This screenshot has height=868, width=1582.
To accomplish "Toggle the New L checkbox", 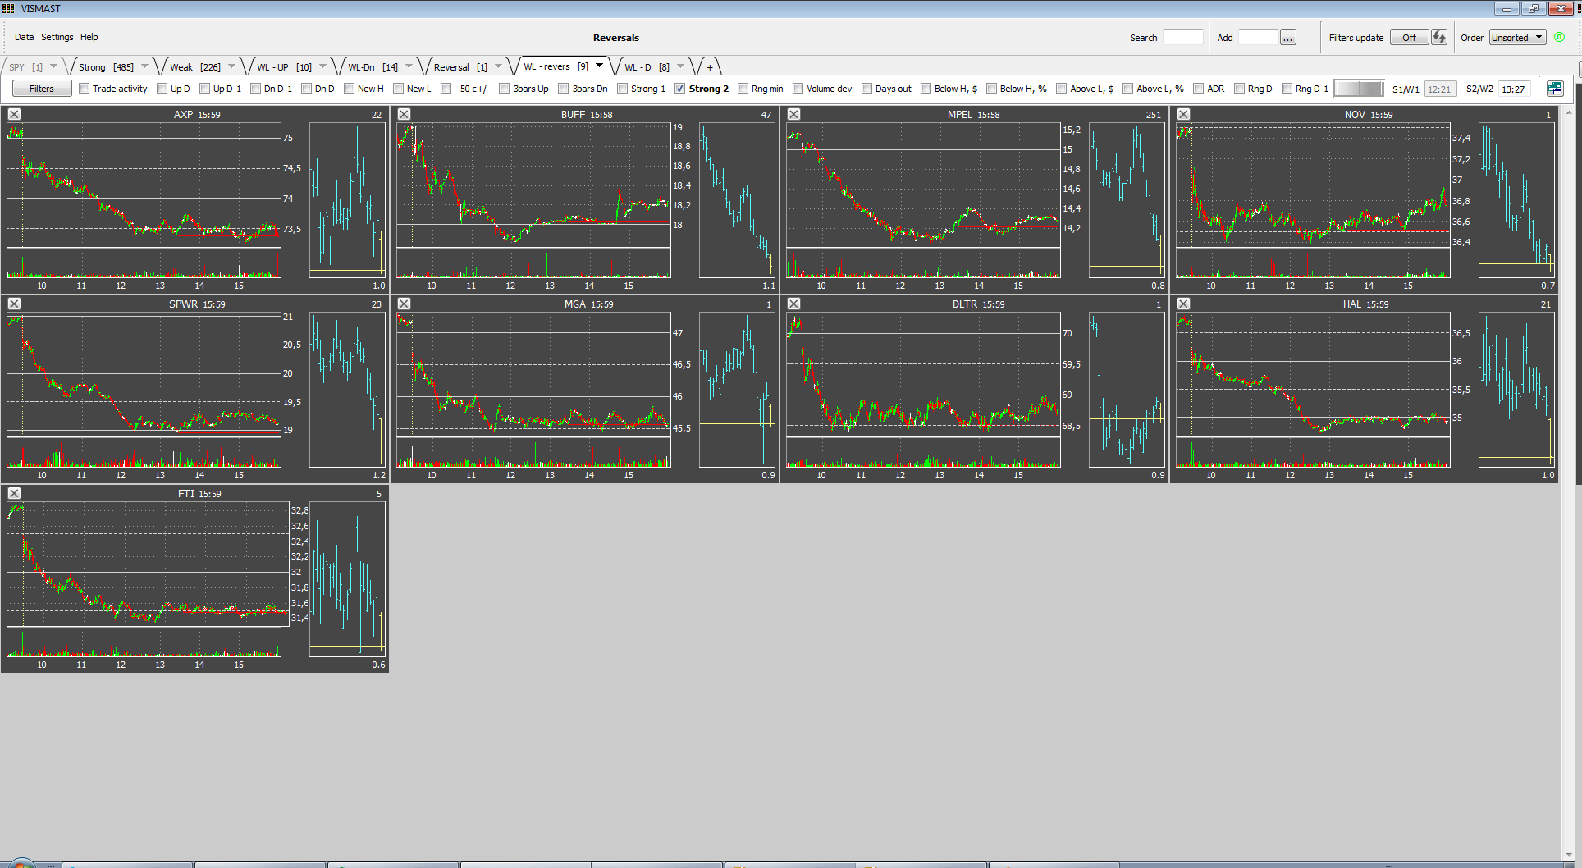I will pyautogui.click(x=398, y=89).
